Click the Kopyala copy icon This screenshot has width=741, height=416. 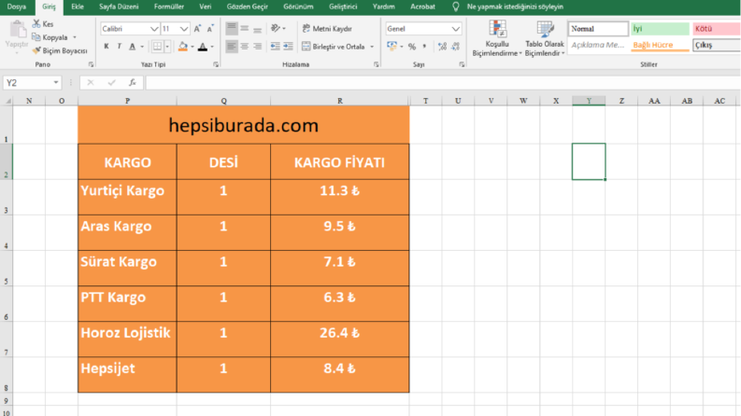click(x=36, y=36)
